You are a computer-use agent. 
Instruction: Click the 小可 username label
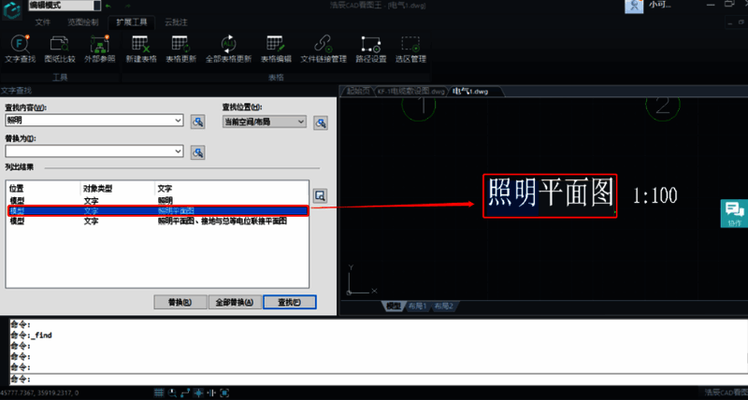pyautogui.click(x=660, y=5)
